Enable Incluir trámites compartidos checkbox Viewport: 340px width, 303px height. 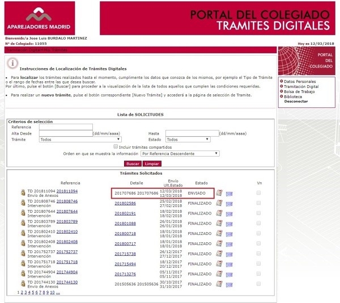tap(116, 146)
